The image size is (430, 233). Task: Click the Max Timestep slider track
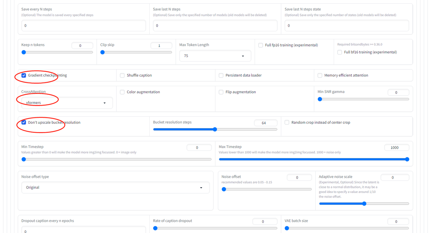313,159
